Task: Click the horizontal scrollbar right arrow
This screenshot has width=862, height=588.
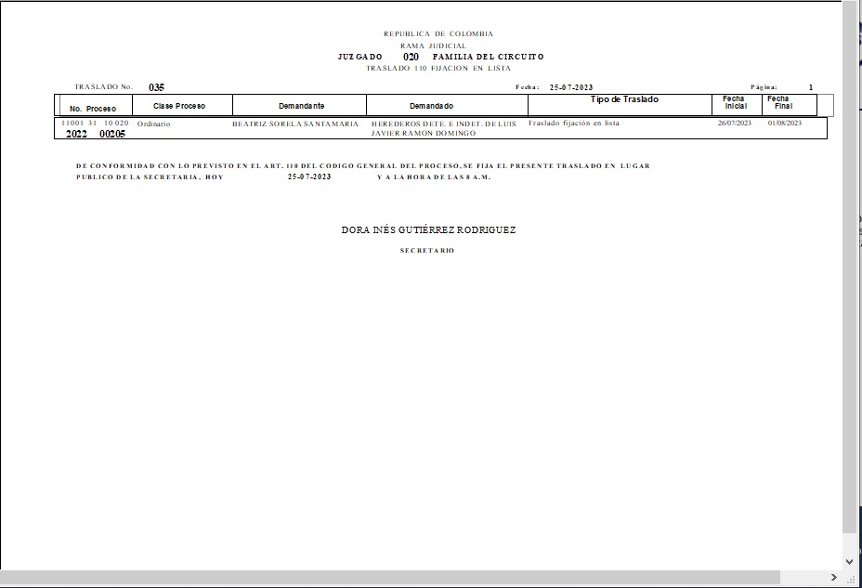Action: click(x=833, y=578)
